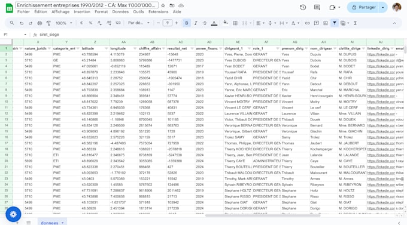This screenshot has width=407, height=225.
Task: Open the Insertion menu
Action: pyautogui.click(x=82, y=12)
